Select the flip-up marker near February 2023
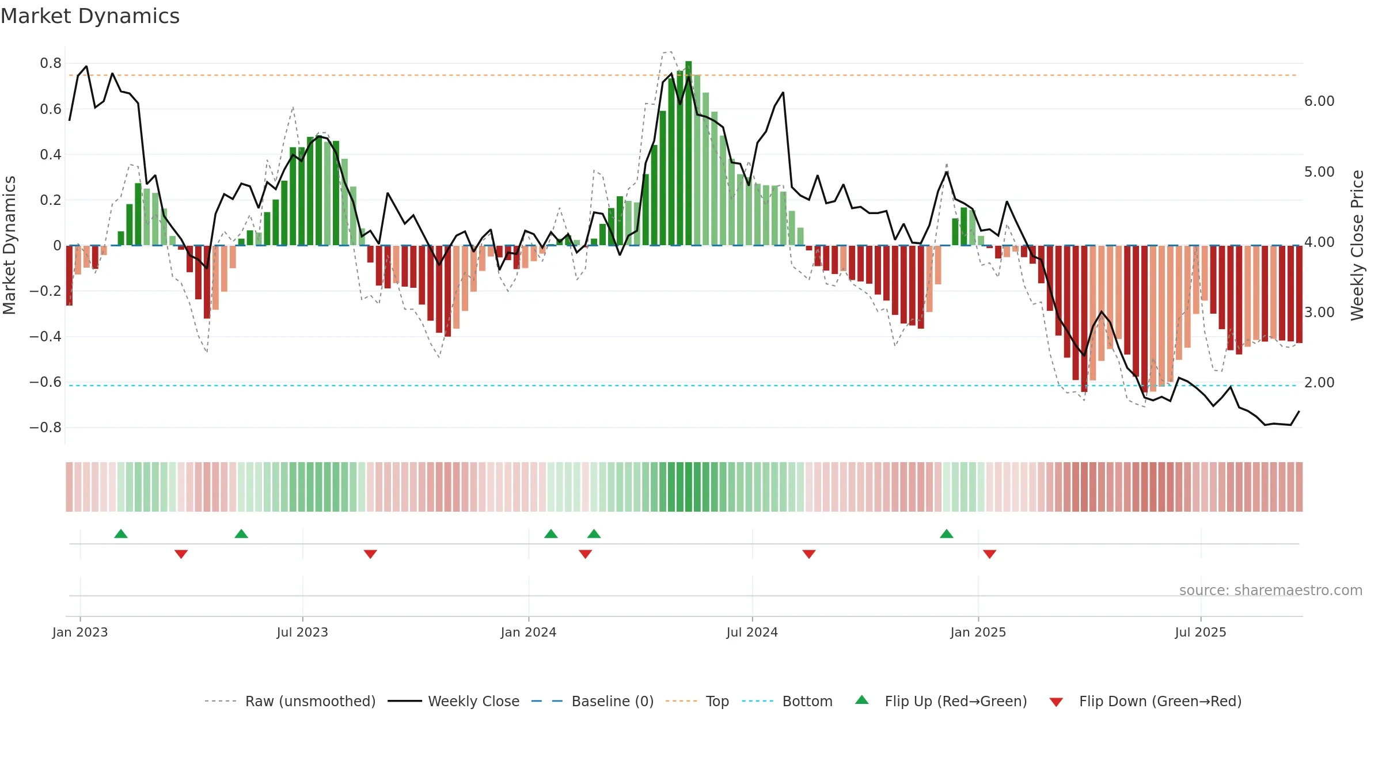The height and width of the screenshot is (777, 1382). pyautogui.click(x=121, y=534)
